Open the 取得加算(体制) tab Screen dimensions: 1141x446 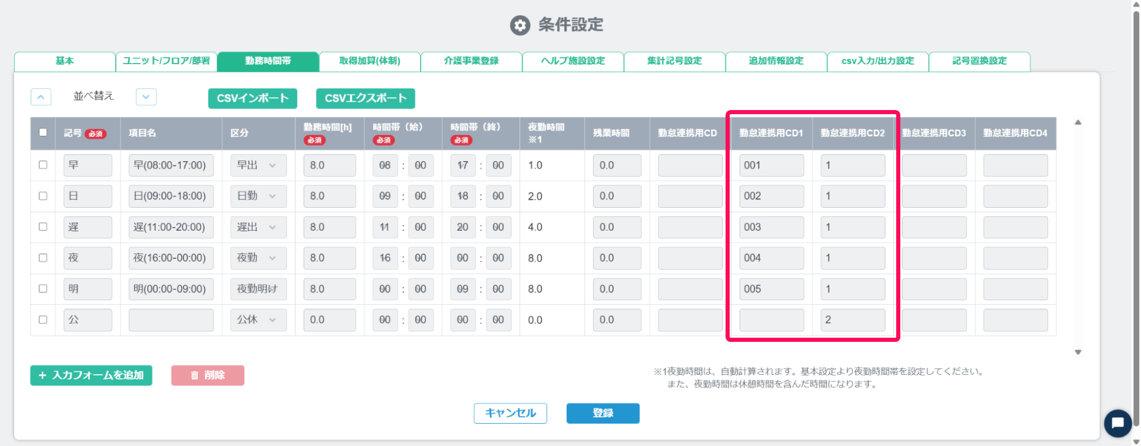point(370,61)
